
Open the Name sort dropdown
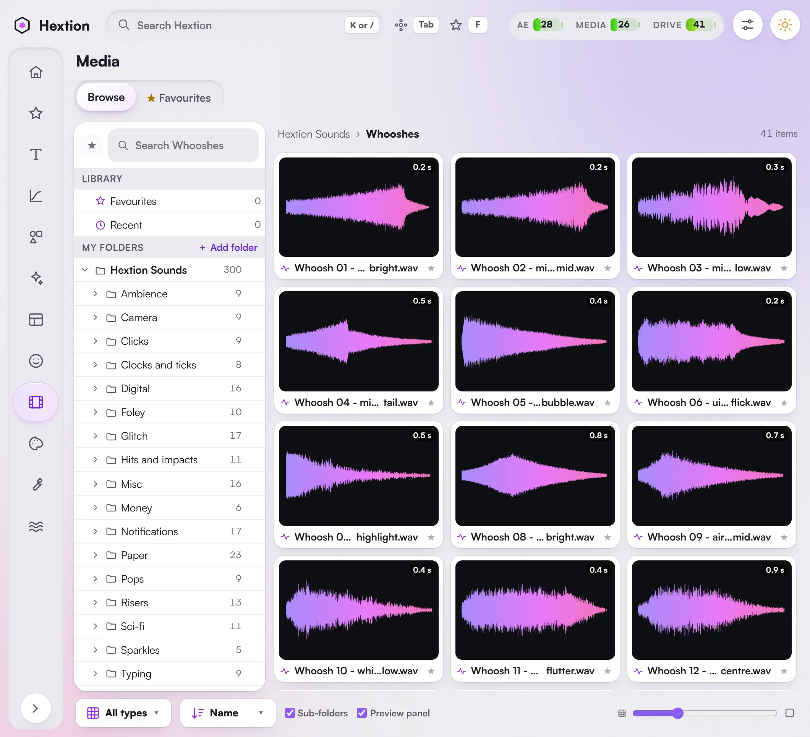[228, 713]
